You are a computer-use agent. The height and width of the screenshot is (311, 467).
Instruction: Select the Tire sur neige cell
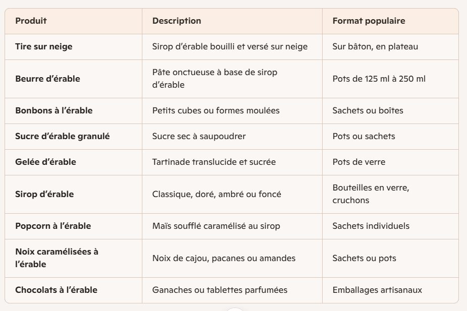44,47
